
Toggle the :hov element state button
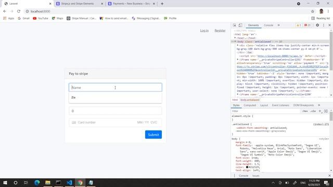click(305, 111)
